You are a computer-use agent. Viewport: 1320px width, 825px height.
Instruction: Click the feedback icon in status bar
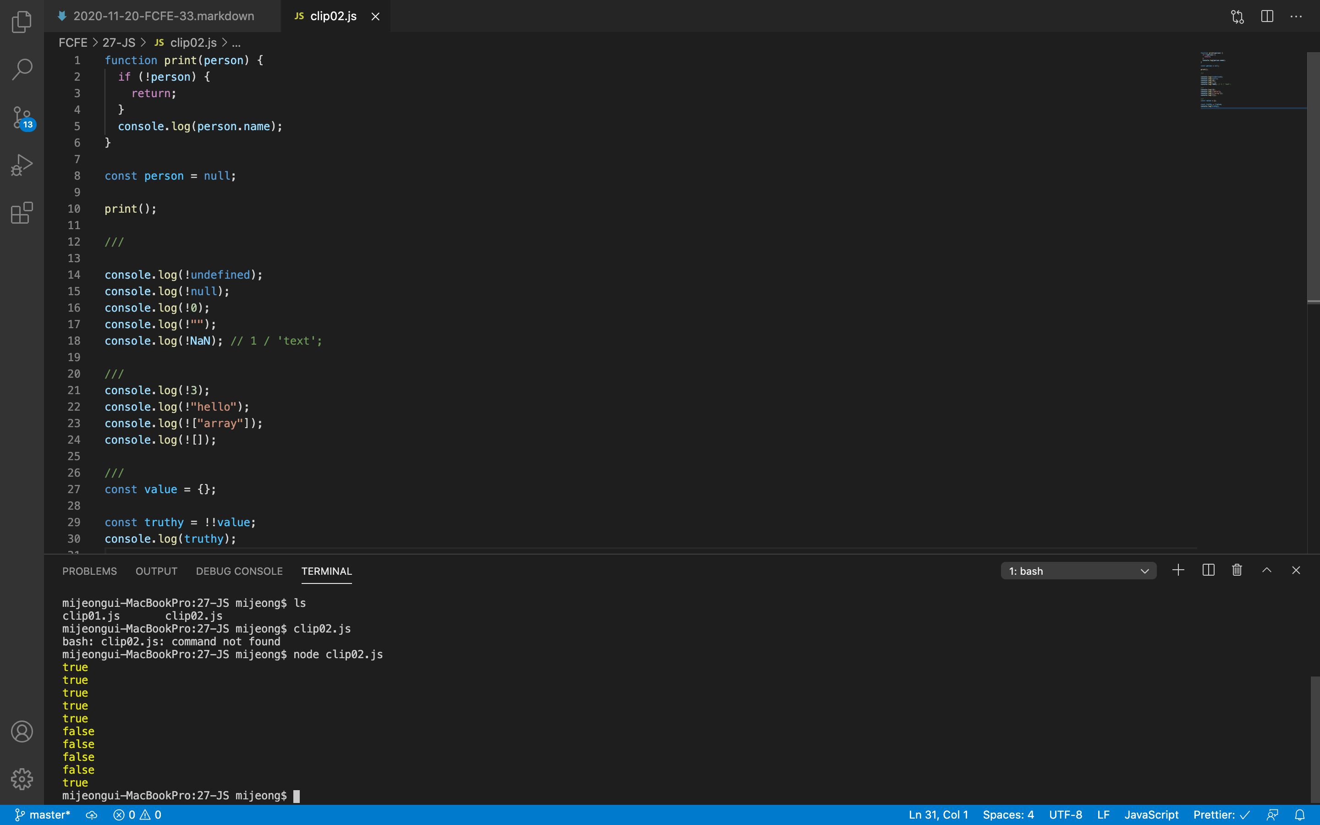(1272, 814)
